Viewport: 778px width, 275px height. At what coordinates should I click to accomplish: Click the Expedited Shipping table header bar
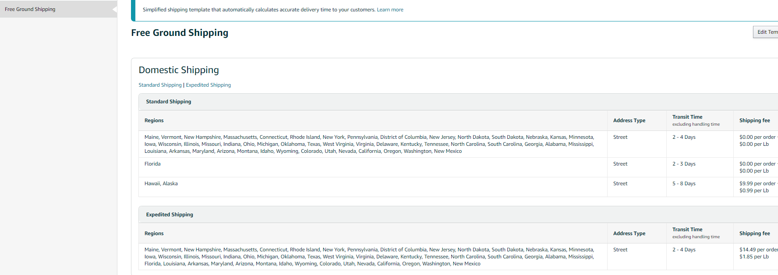(458, 215)
